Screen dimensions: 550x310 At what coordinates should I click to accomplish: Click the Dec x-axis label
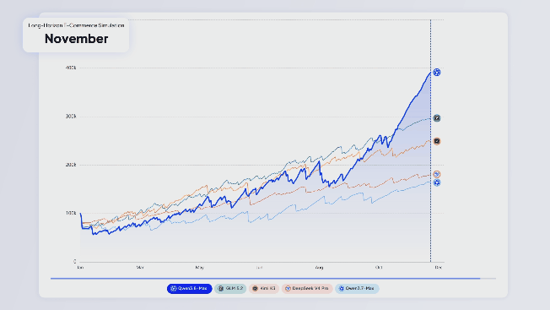coord(439,268)
